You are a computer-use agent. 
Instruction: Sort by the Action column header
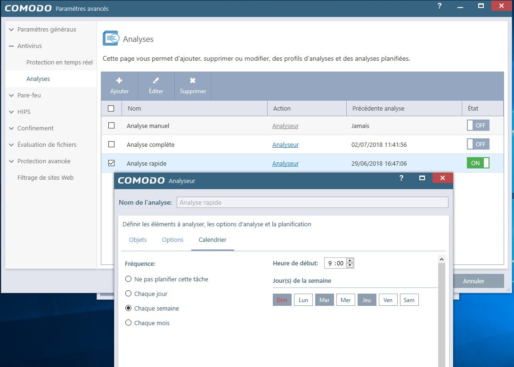click(x=307, y=108)
